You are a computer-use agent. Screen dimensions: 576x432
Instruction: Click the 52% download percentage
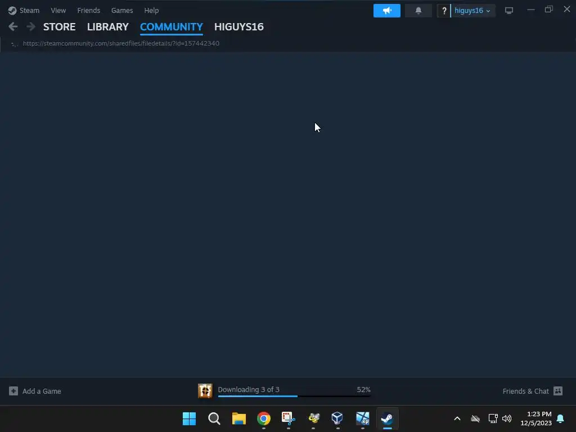coord(364,389)
